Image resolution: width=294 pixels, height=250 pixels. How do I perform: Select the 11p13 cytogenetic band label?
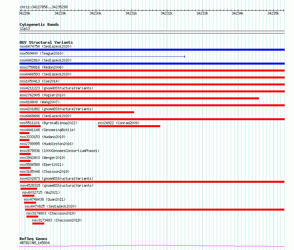click(25, 29)
